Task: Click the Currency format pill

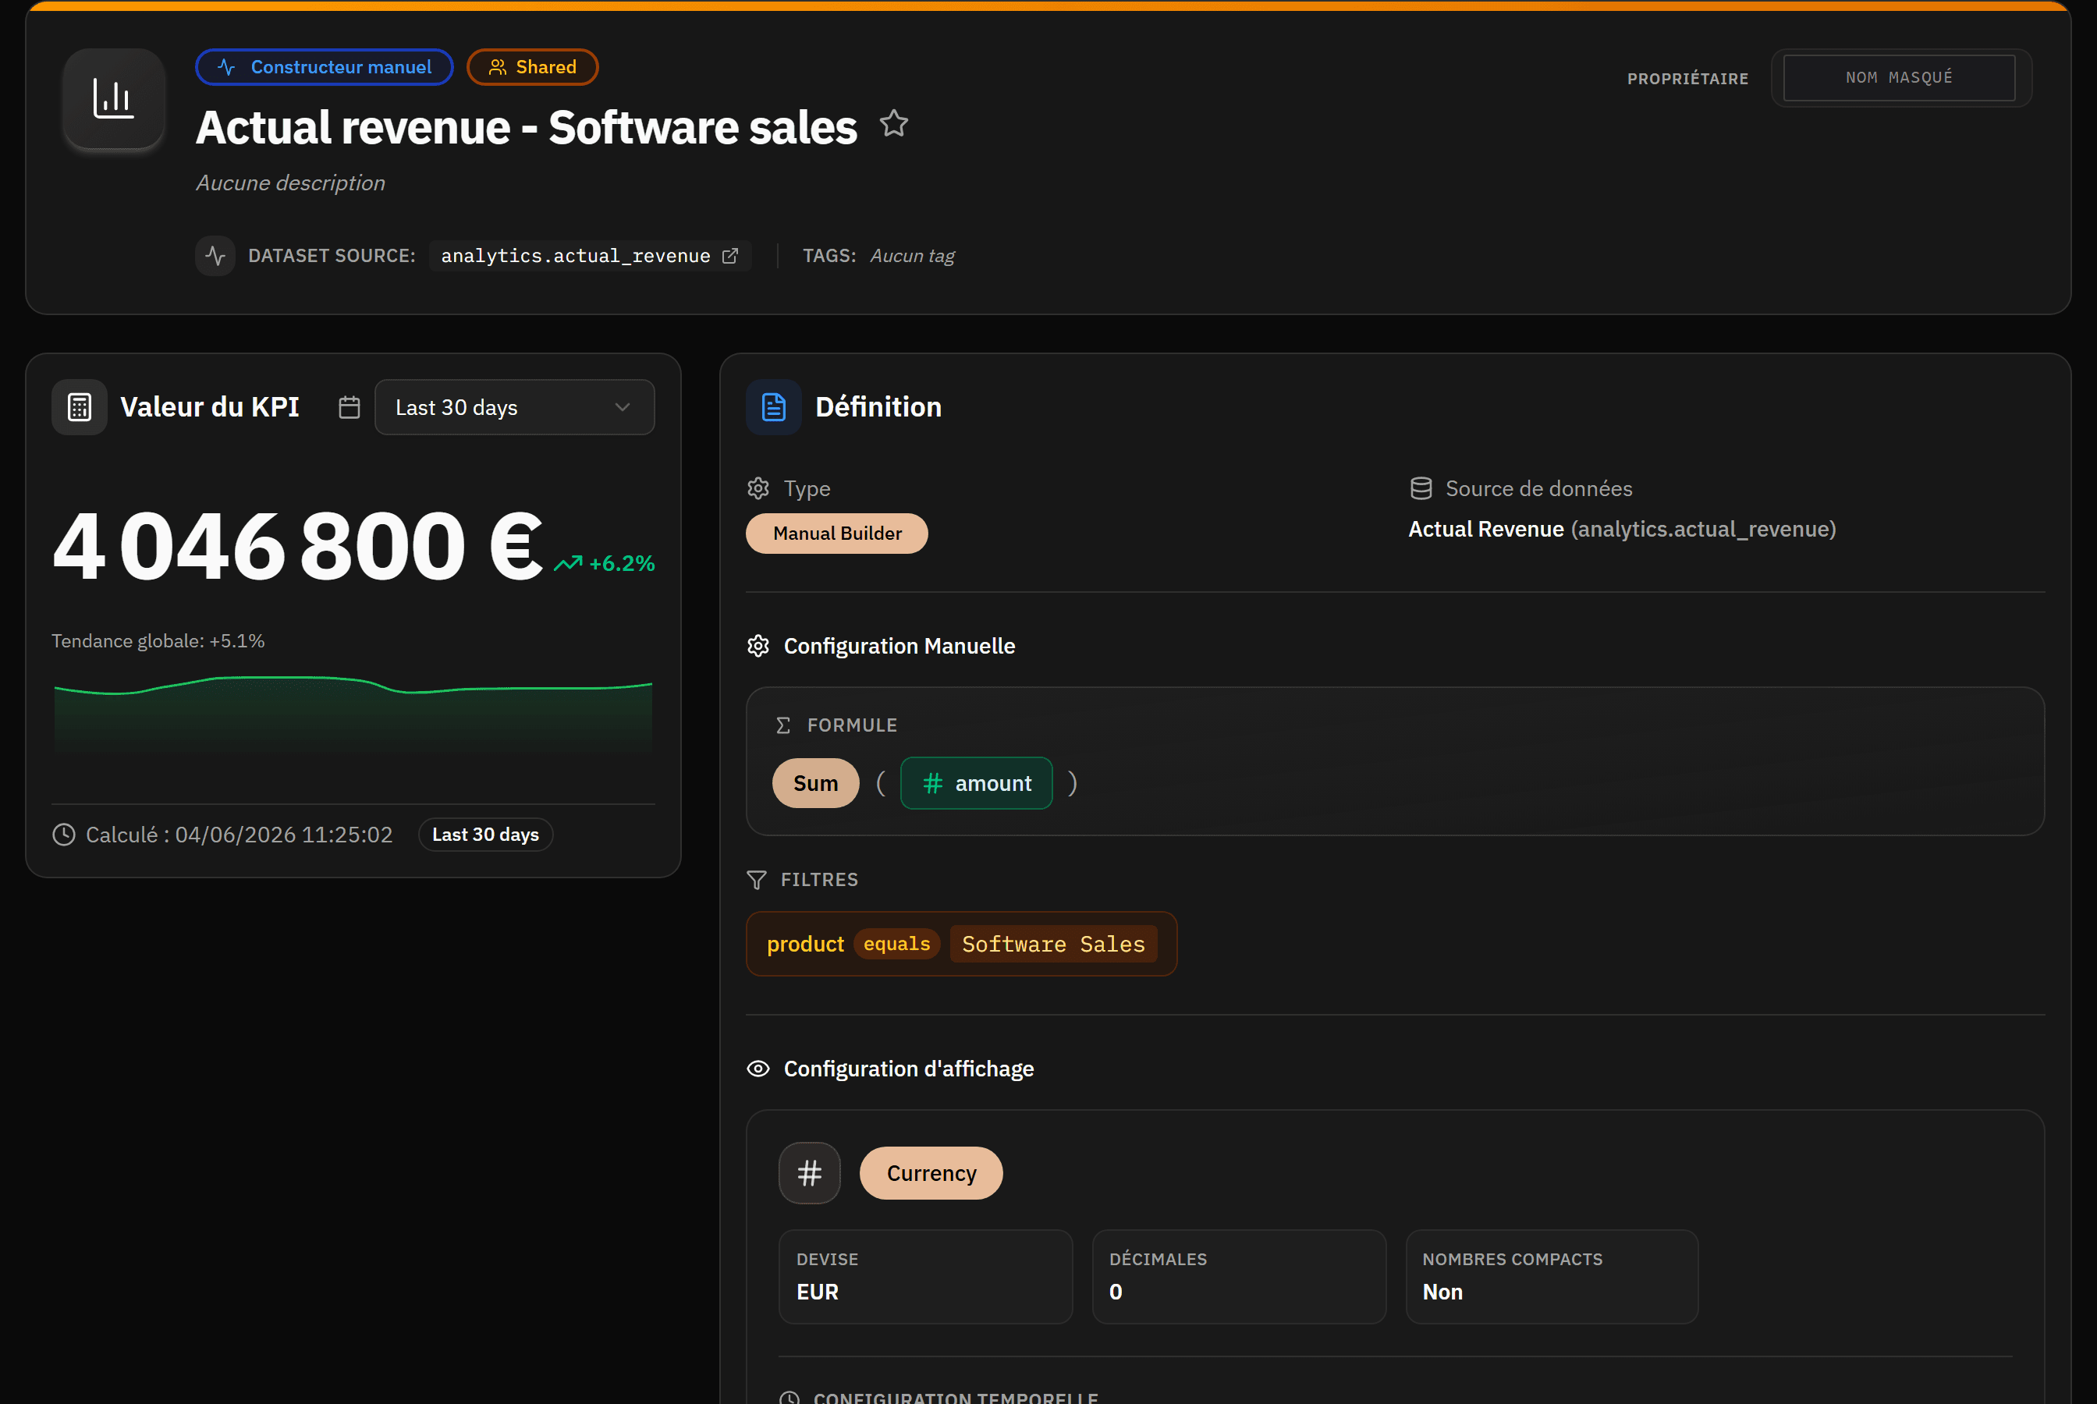Action: click(x=931, y=1173)
